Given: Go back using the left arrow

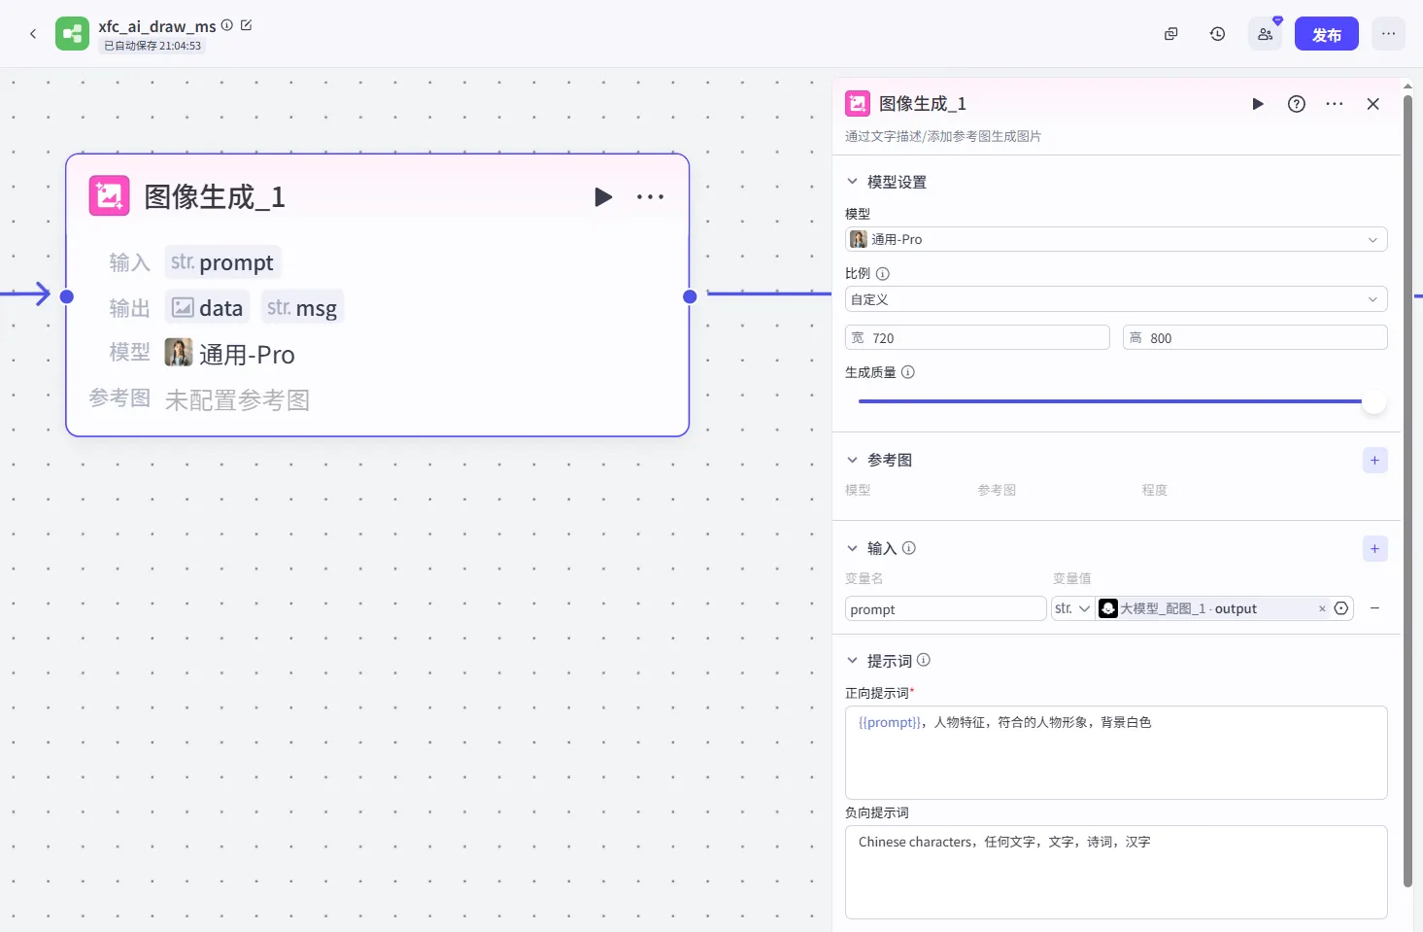Looking at the screenshot, I should coord(33,34).
